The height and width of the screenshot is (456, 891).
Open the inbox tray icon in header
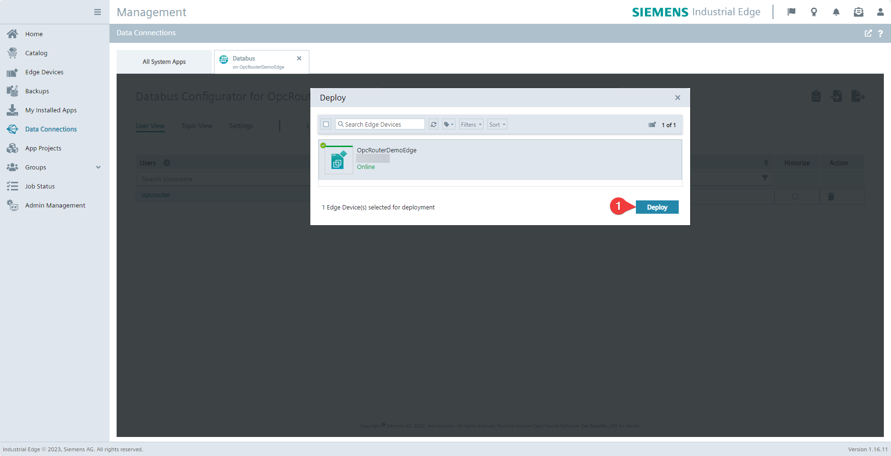click(x=858, y=12)
